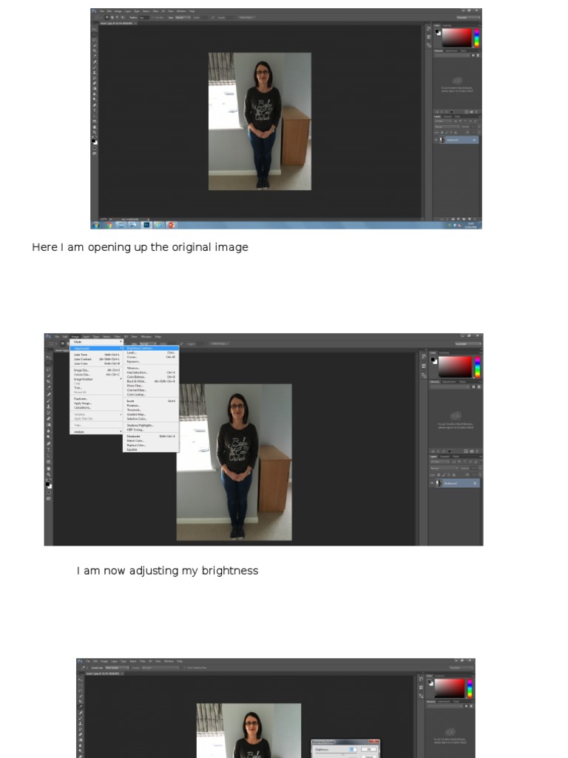Choose Hue/Saturation from the Adjustments submenu

click(151, 373)
